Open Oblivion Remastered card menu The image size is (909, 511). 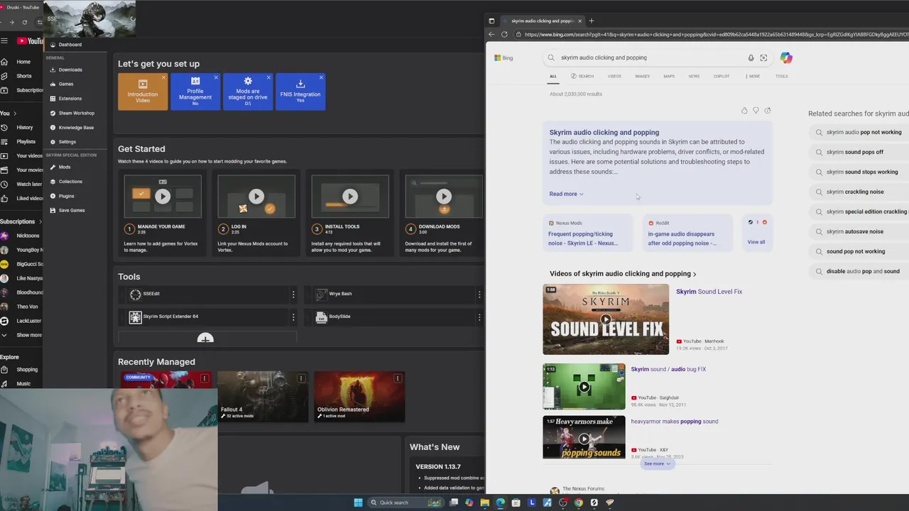coord(398,378)
